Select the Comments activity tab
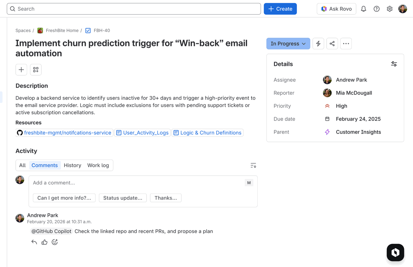This screenshot has width=413, height=267. [x=44, y=166]
